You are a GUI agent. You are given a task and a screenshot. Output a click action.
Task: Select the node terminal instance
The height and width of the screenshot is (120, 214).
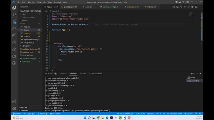(195, 78)
